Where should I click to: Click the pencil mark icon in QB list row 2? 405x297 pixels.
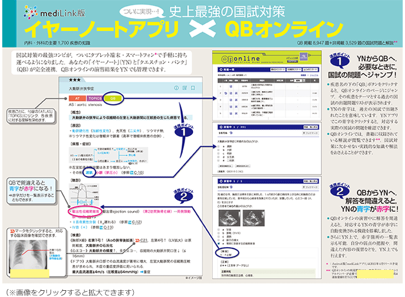tap(225, 93)
